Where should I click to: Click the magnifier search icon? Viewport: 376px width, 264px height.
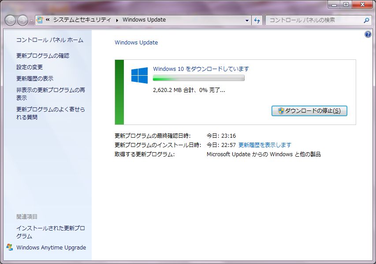(x=366, y=20)
